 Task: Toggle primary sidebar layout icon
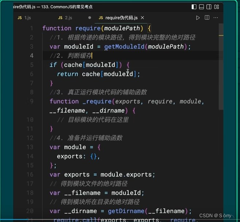pos(194,7)
